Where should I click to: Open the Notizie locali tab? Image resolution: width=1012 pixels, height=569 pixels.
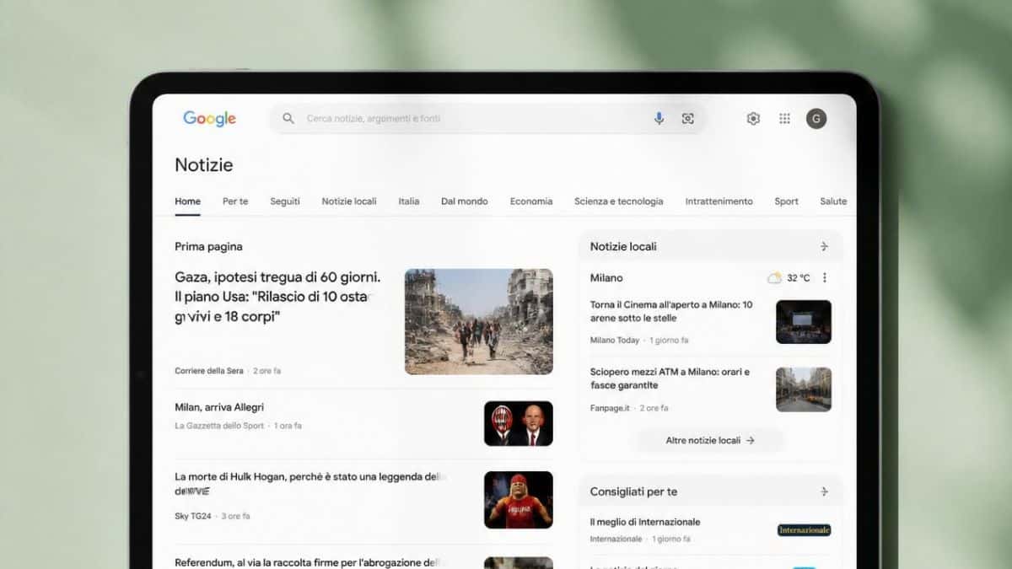(349, 201)
